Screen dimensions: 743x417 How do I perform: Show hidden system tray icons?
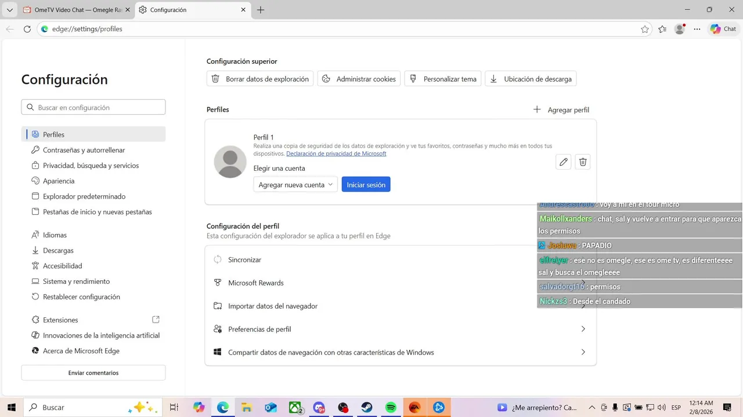[592, 407]
